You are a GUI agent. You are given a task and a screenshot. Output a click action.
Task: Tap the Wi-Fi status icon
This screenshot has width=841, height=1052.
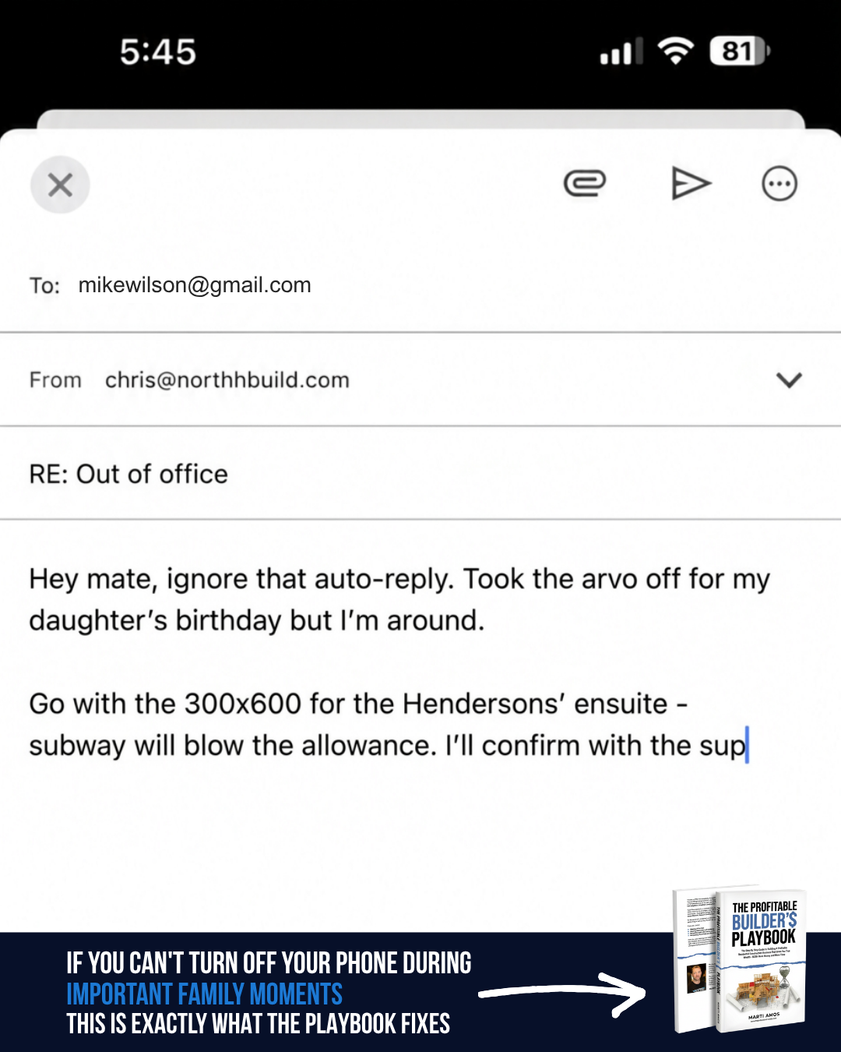click(676, 51)
